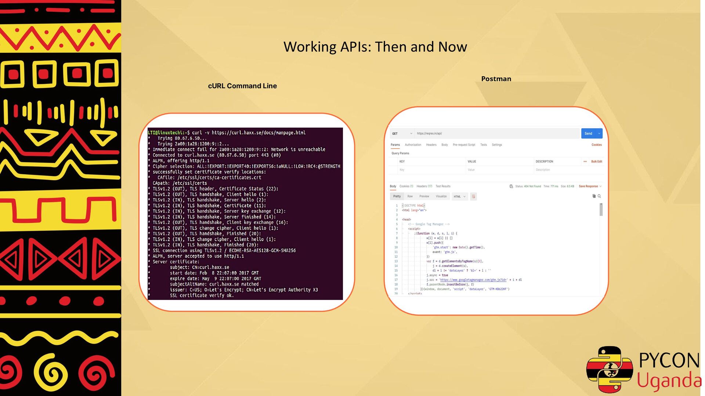
Task: Click the word-wrap icon beside HTML dropdown
Action: [x=473, y=197]
